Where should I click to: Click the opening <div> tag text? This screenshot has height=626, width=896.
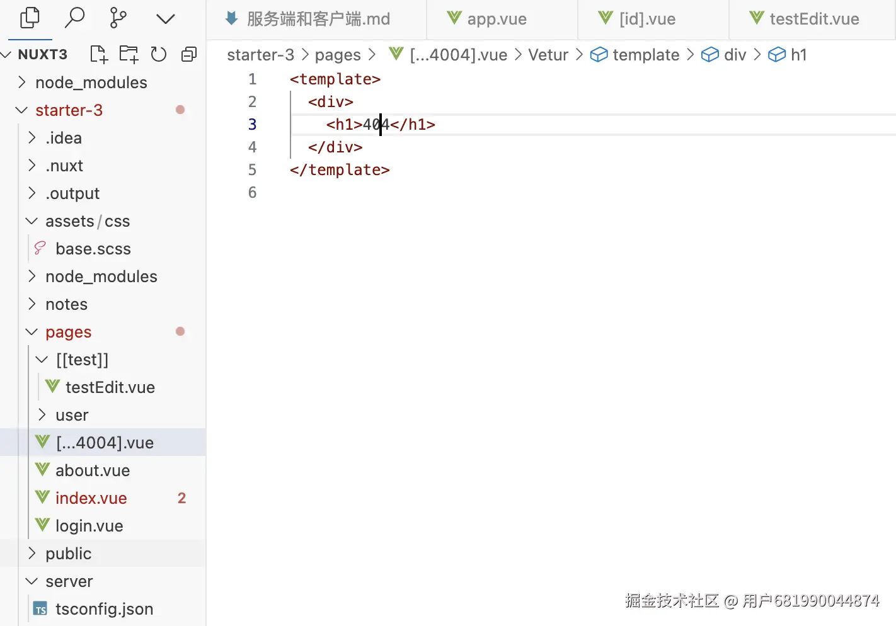click(331, 101)
